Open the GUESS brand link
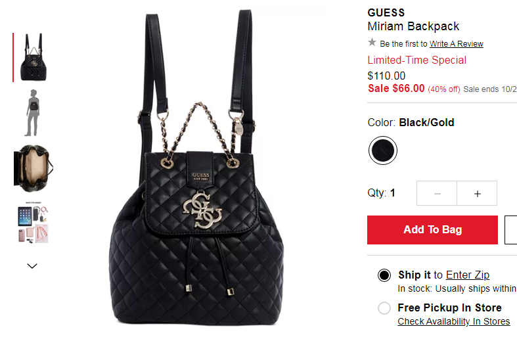517x341 pixels. (386, 13)
